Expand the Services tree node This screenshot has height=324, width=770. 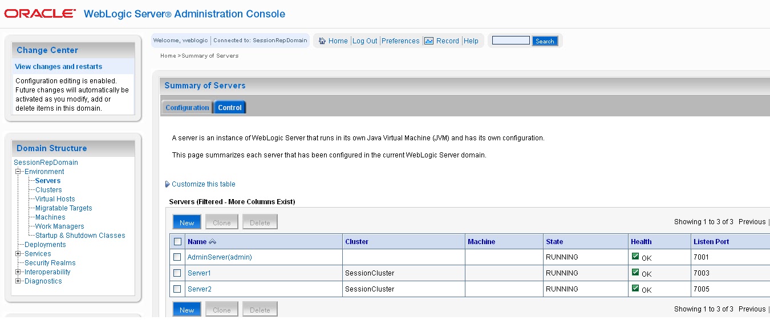(18, 254)
